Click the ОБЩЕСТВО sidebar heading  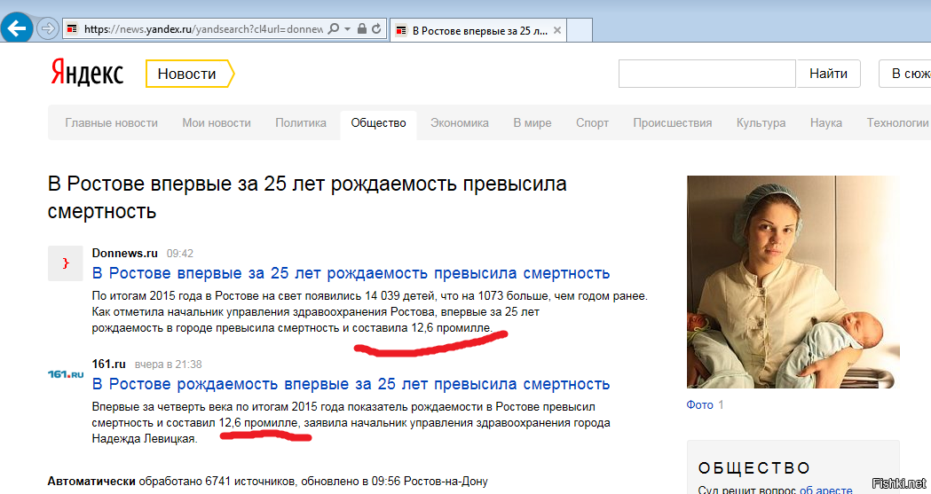click(754, 468)
